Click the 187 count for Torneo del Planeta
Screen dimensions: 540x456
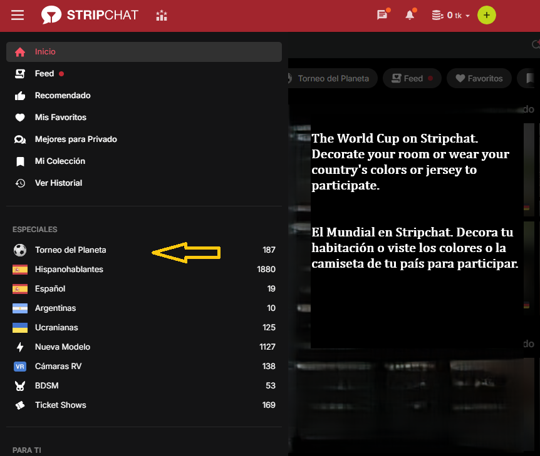(x=269, y=250)
